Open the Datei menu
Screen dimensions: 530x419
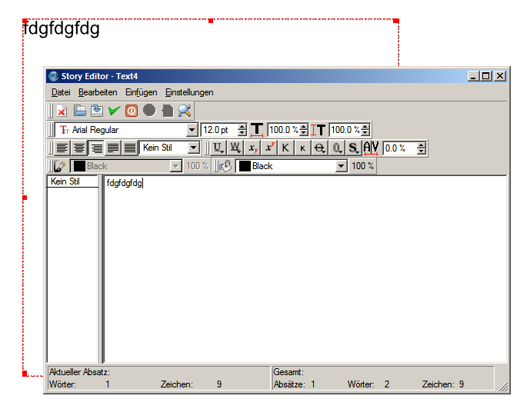click(x=61, y=92)
